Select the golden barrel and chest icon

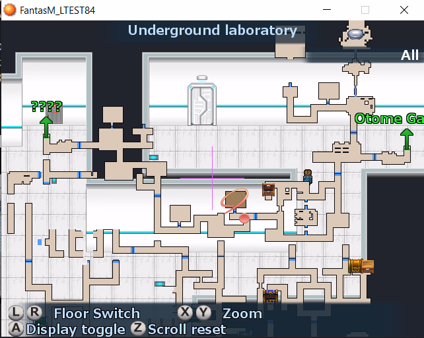pyautogui.click(x=361, y=266)
